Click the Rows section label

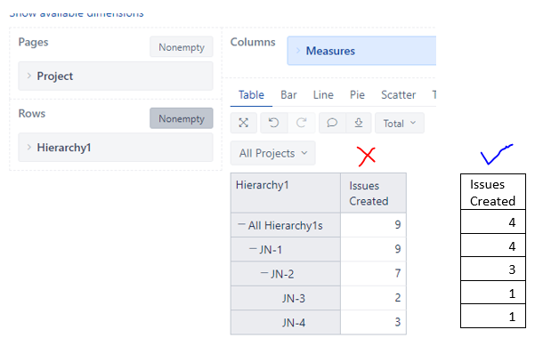pyautogui.click(x=32, y=113)
